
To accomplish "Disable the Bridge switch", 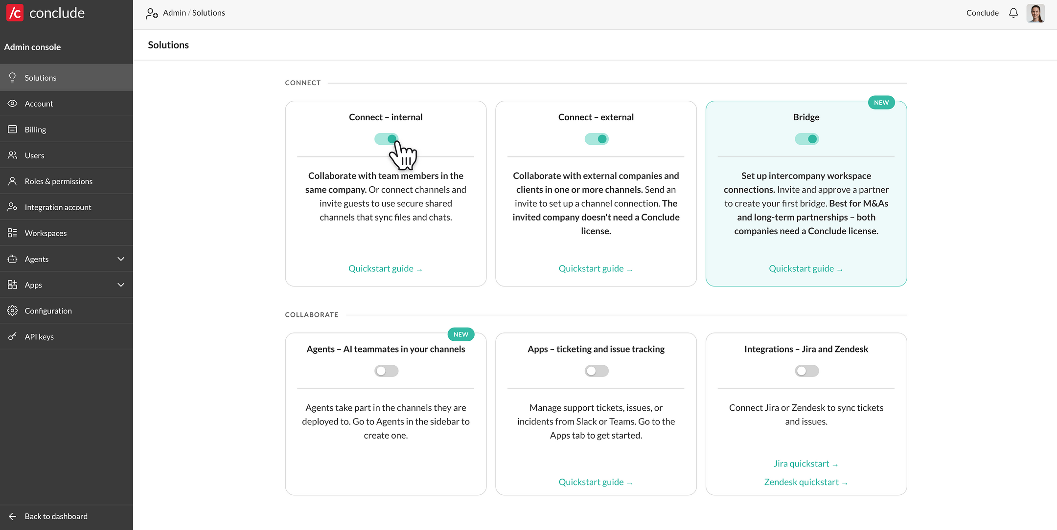I will [806, 139].
